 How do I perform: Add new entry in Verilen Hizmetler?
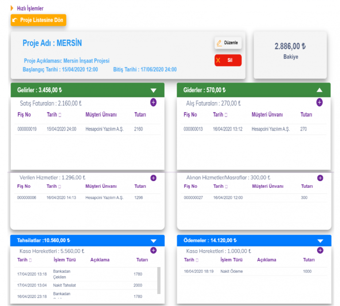pos(153,178)
